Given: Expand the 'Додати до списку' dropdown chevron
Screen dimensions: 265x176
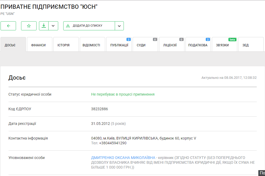Looking at the screenshot, I should [x=119, y=26].
